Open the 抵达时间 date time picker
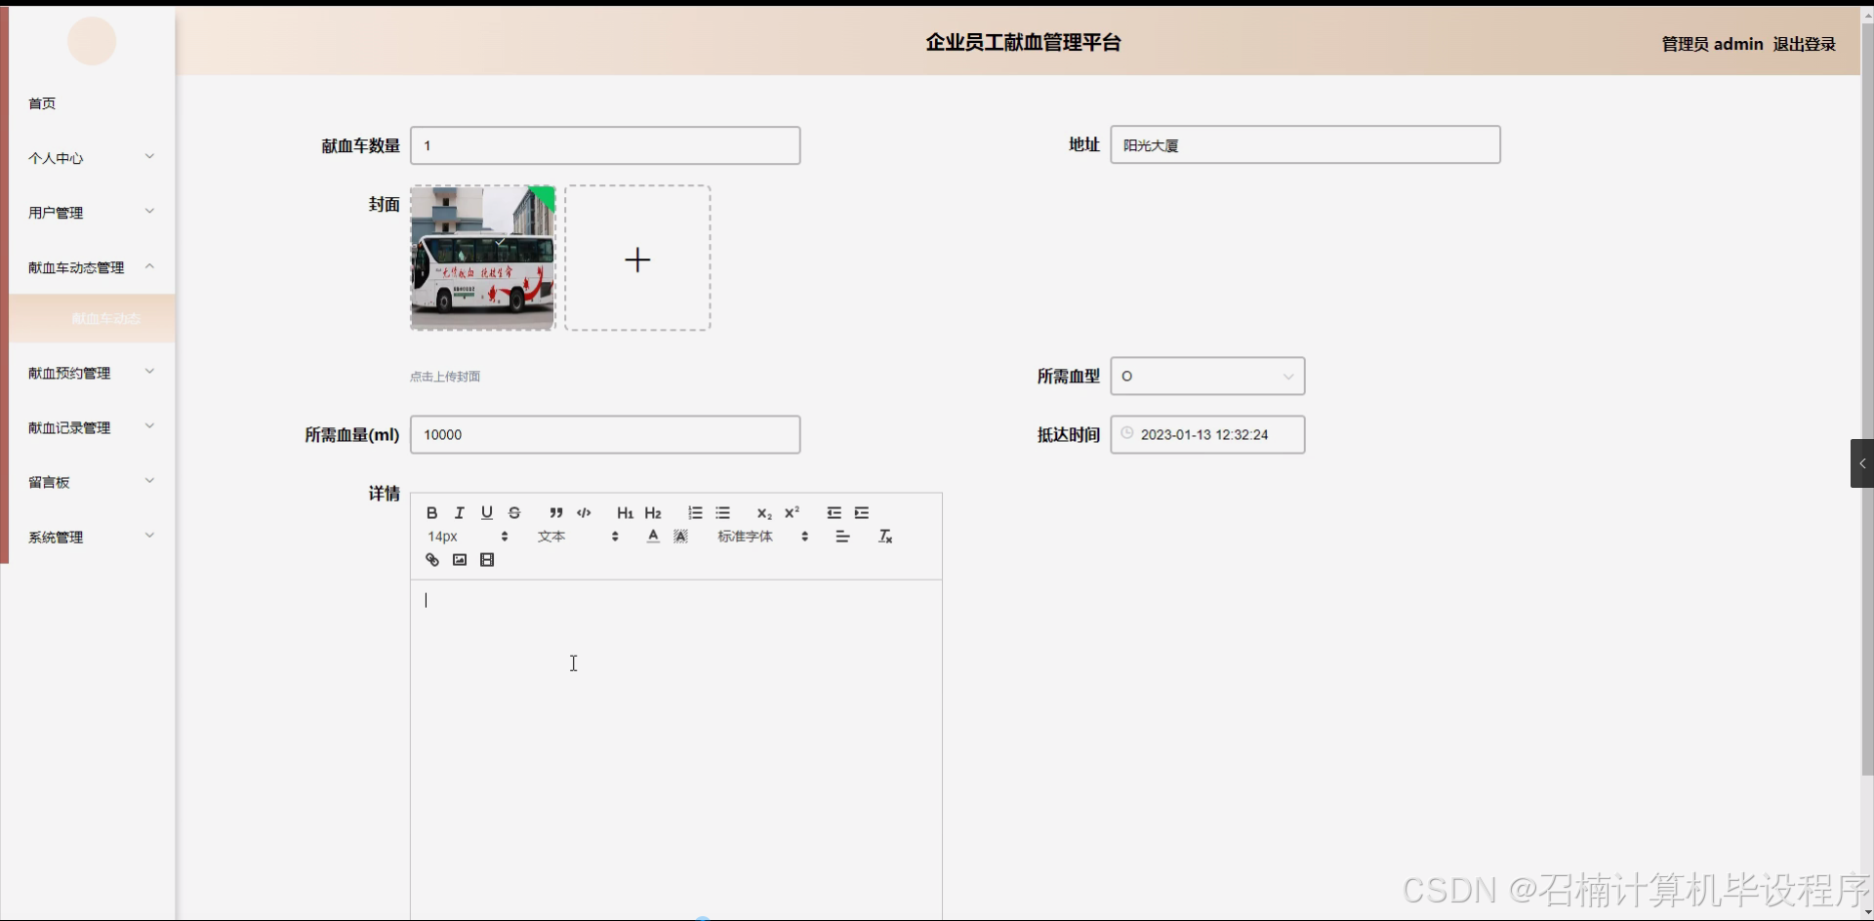1874x921 pixels. coord(1207,435)
